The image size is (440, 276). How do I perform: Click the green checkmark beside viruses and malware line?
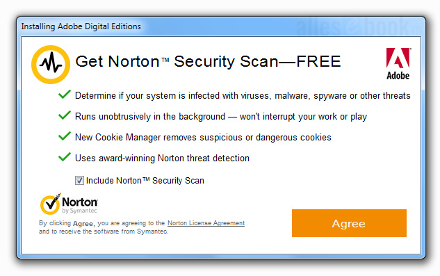pos(65,95)
